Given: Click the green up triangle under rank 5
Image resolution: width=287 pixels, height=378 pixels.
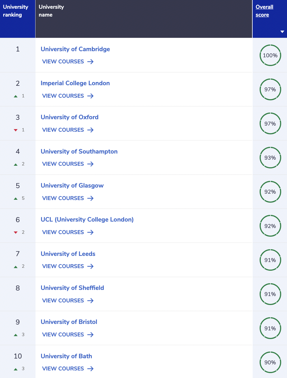Looking at the screenshot, I should pos(16,199).
